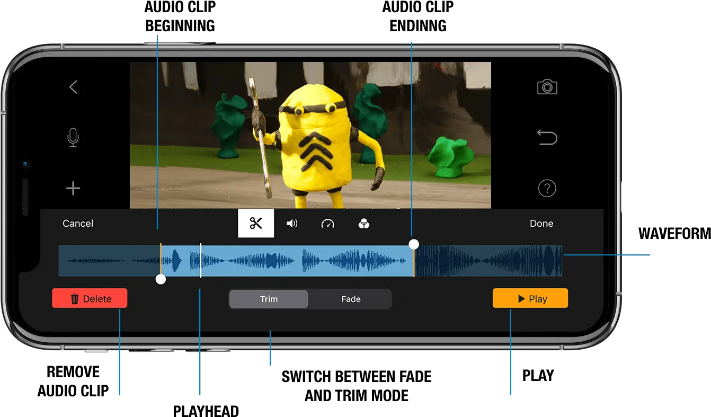The image size is (711, 417).
Task: Tap the audio clip beginning handle
Action: point(161,279)
